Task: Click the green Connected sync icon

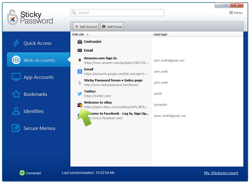Action: 22,173
